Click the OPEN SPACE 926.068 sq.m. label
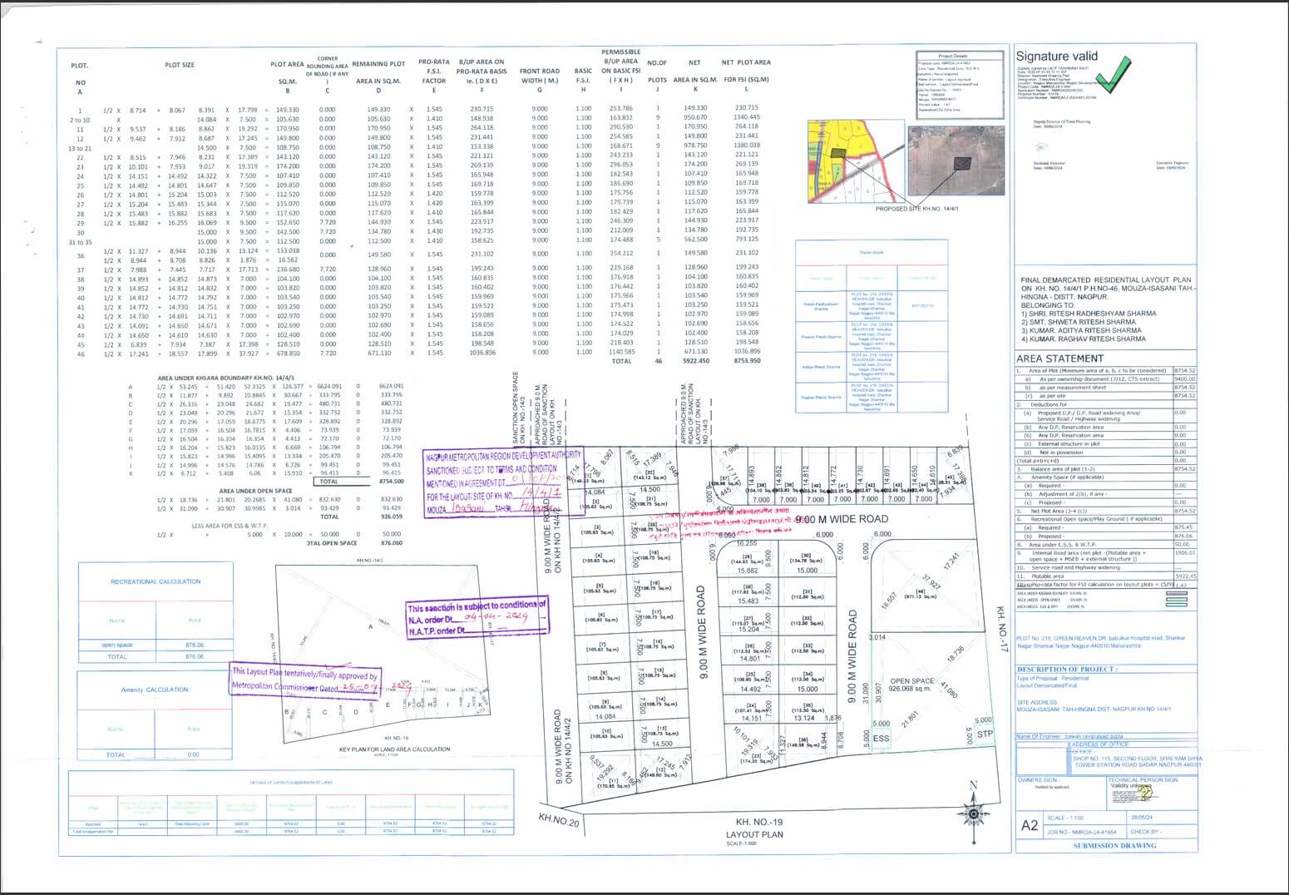The height and width of the screenshot is (895, 1289). click(911, 685)
